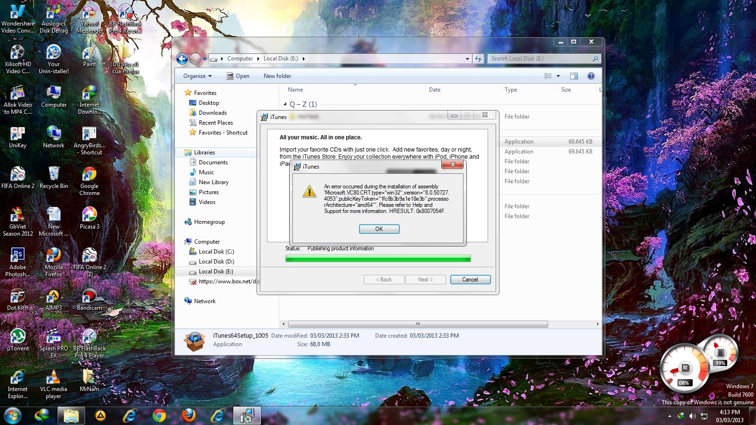Screen dimensions: 756x425
Task: Open Bandicam desktop icon
Action: pyautogui.click(x=89, y=300)
